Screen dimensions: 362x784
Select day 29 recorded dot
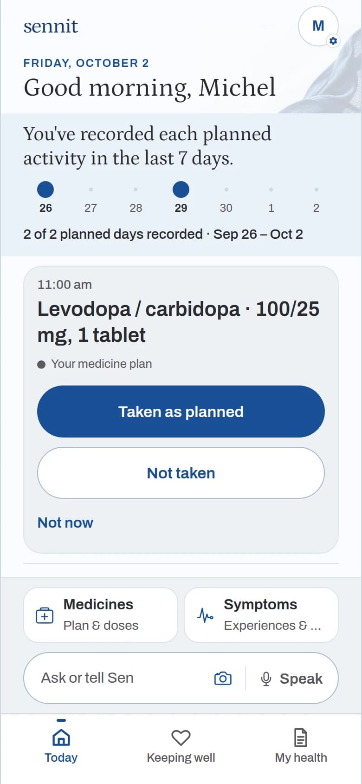click(x=181, y=189)
